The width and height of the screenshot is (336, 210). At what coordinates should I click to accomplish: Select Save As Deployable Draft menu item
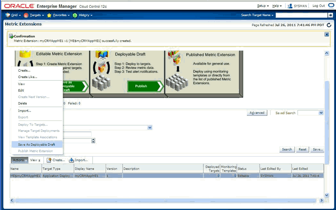click(x=37, y=145)
